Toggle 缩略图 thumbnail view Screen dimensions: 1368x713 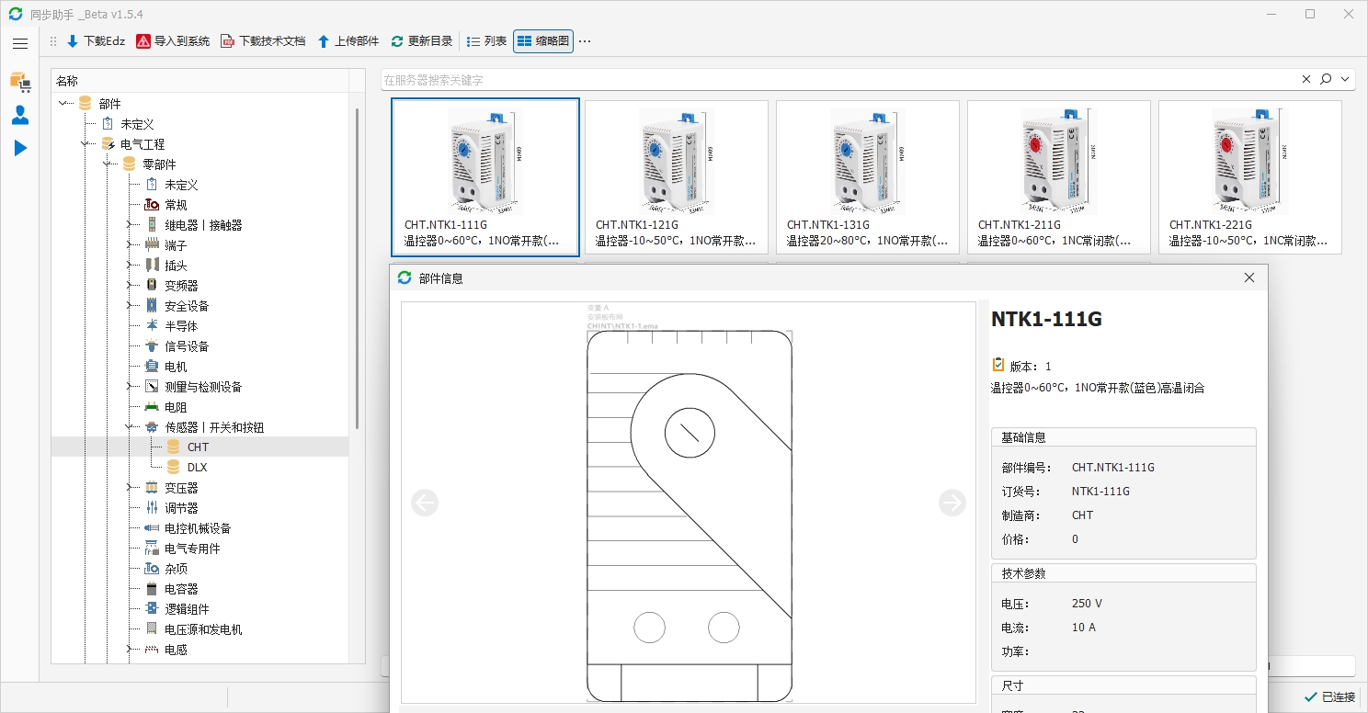543,41
